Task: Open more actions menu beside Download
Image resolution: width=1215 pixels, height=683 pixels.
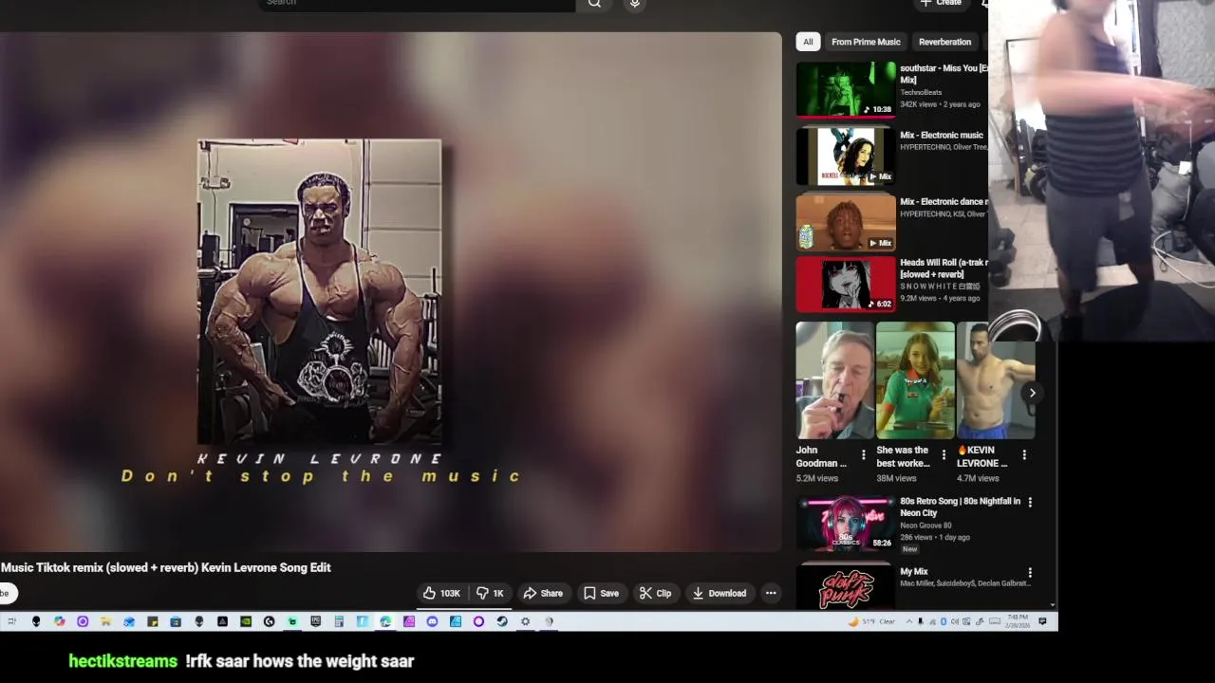Action: click(x=771, y=593)
